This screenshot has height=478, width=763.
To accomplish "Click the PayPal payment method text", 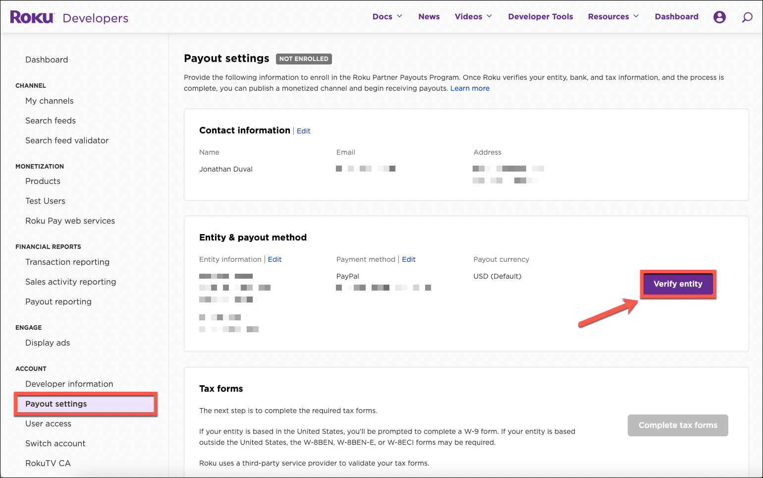I will pos(348,276).
